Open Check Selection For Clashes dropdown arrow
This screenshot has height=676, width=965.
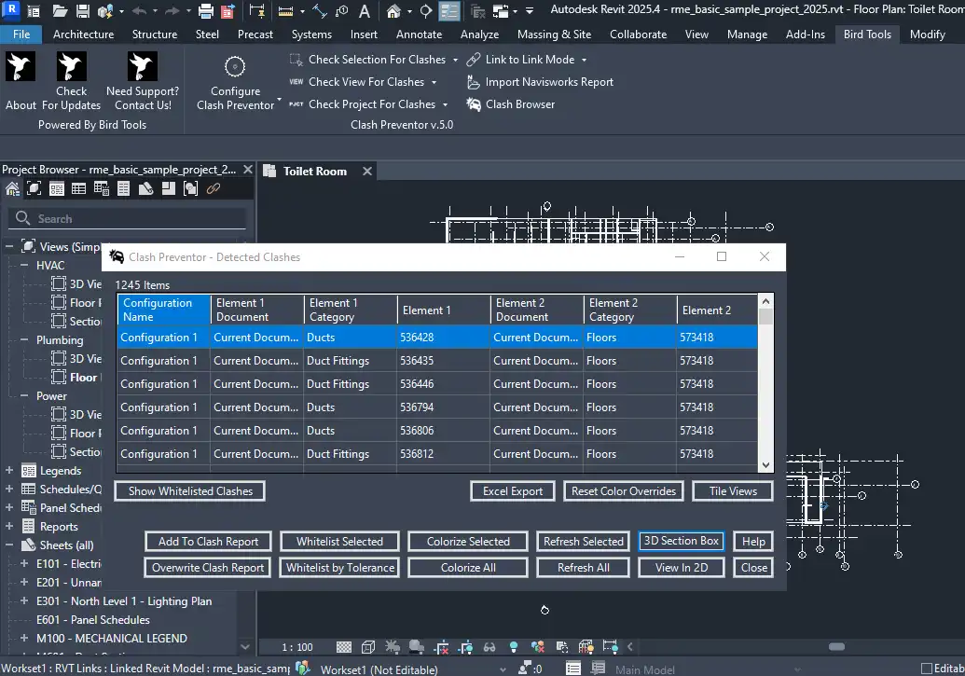455,60
